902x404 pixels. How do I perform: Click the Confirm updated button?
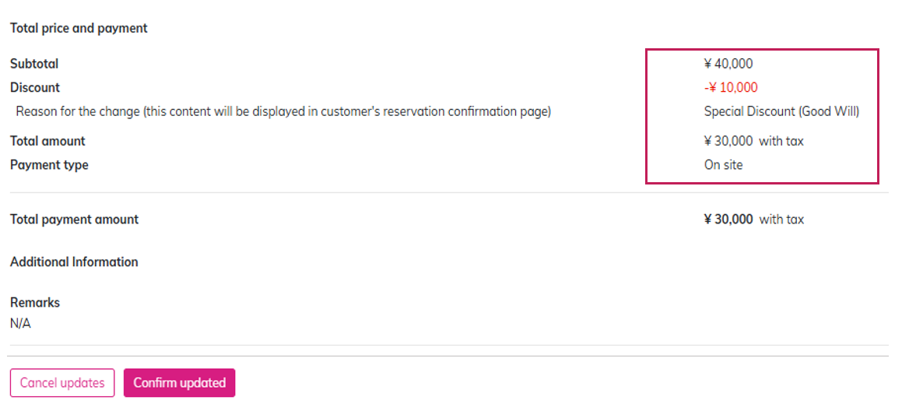(179, 383)
